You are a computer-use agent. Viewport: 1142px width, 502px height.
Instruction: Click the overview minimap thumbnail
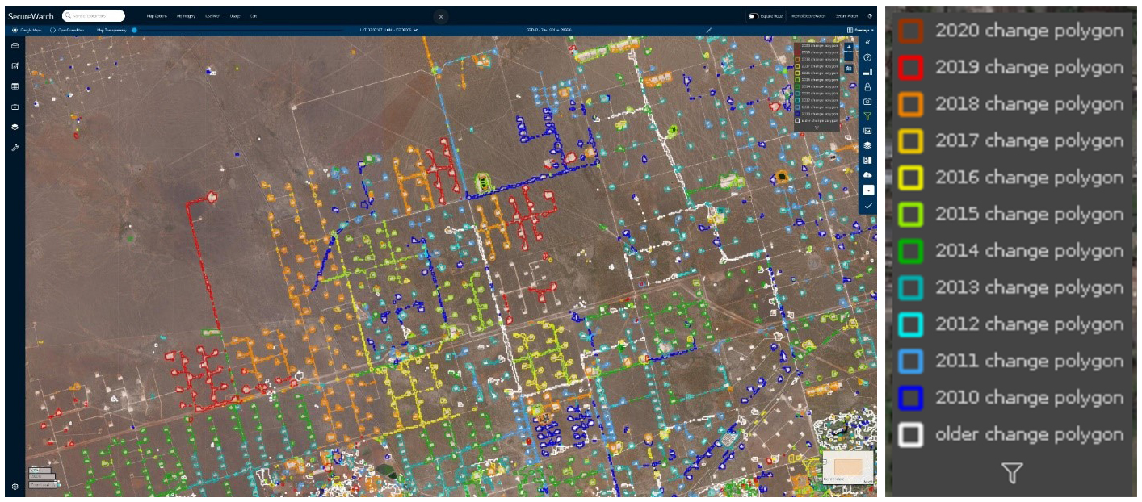tap(847, 467)
